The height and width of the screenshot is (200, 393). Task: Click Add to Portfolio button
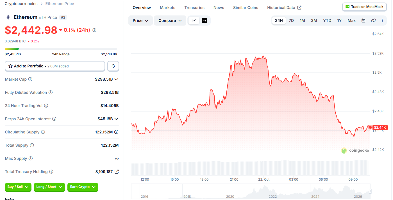(55, 66)
